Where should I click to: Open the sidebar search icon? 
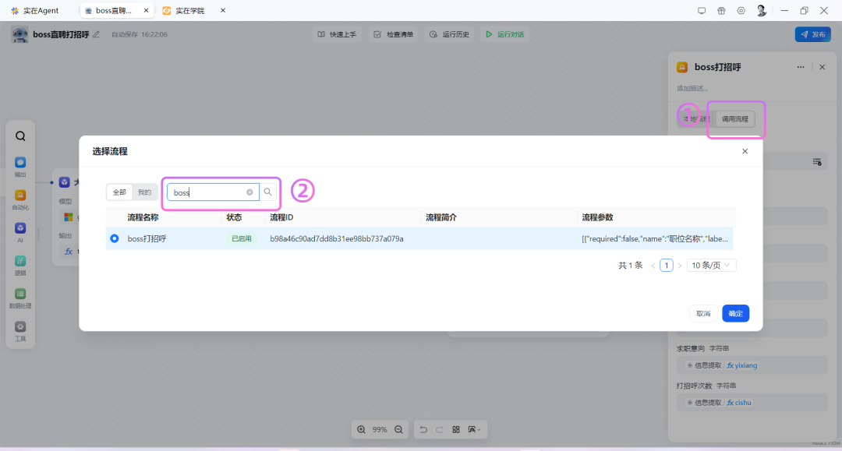20,136
